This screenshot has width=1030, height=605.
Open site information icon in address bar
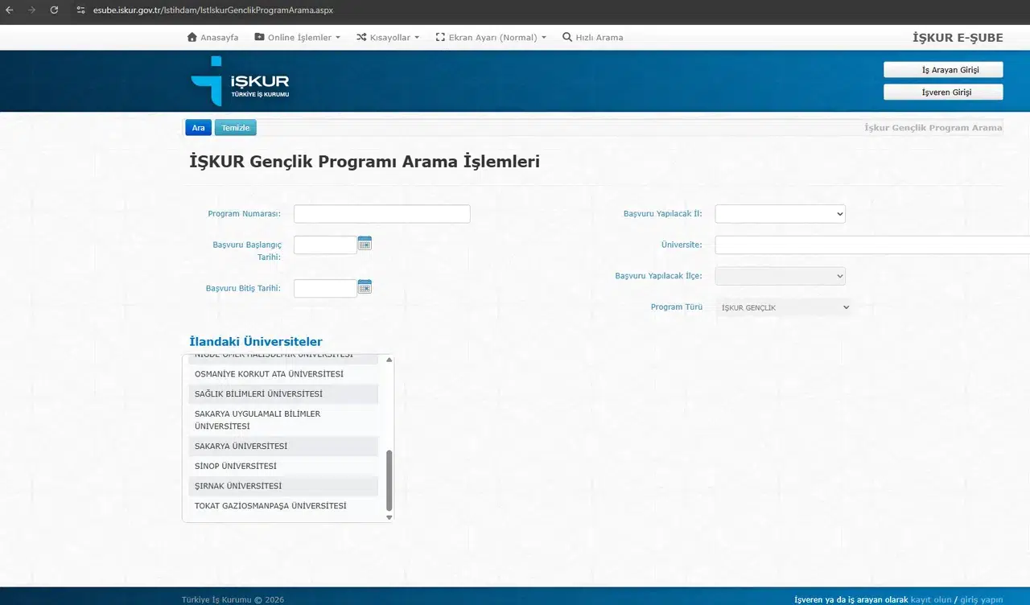click(x=80, y=10)
